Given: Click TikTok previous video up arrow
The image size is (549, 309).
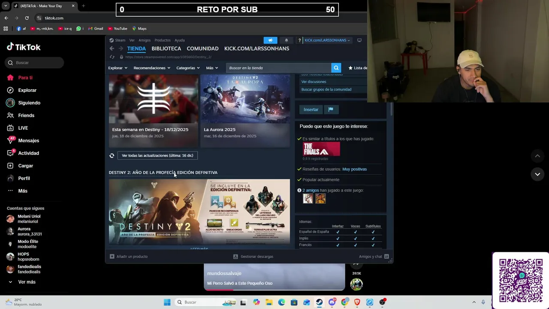Looking at the screenshot, I should (x=537, y=156).
